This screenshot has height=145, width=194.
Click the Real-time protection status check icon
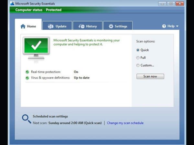point(27,72)
